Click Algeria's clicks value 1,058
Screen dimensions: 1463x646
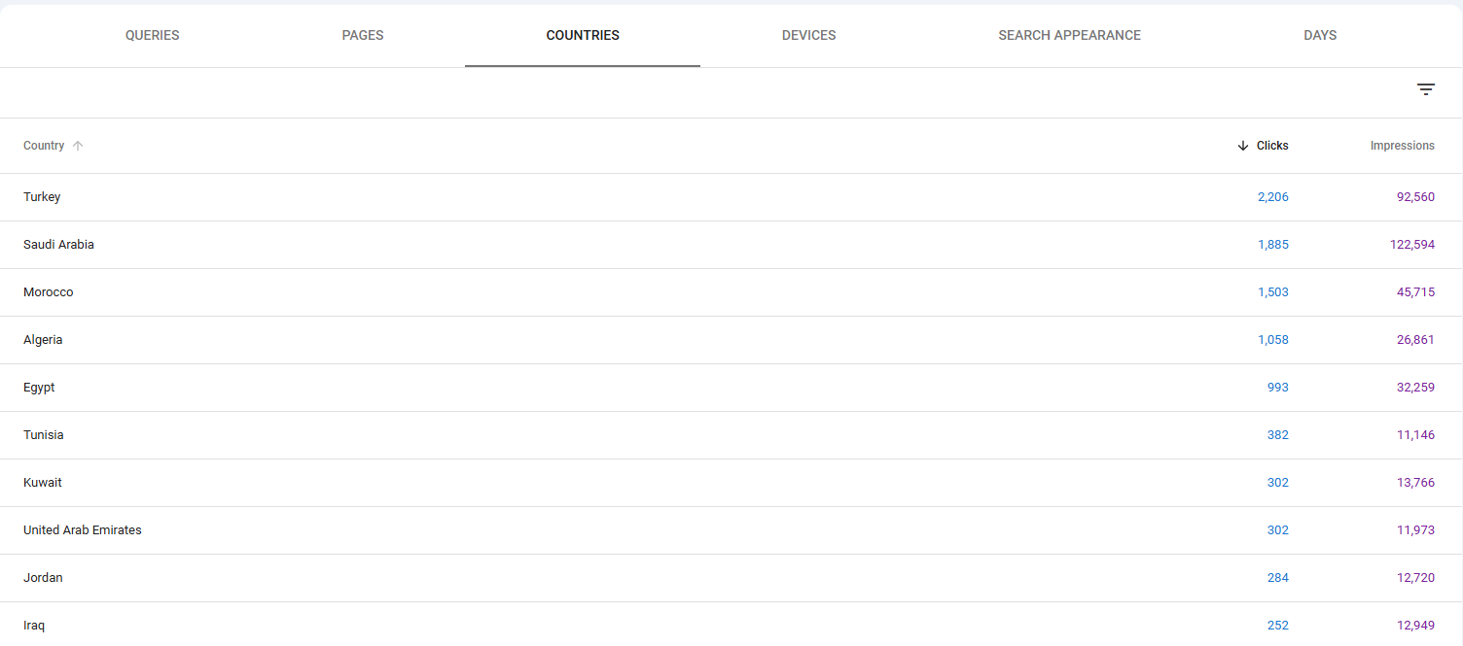click(x=1272, y=340)
